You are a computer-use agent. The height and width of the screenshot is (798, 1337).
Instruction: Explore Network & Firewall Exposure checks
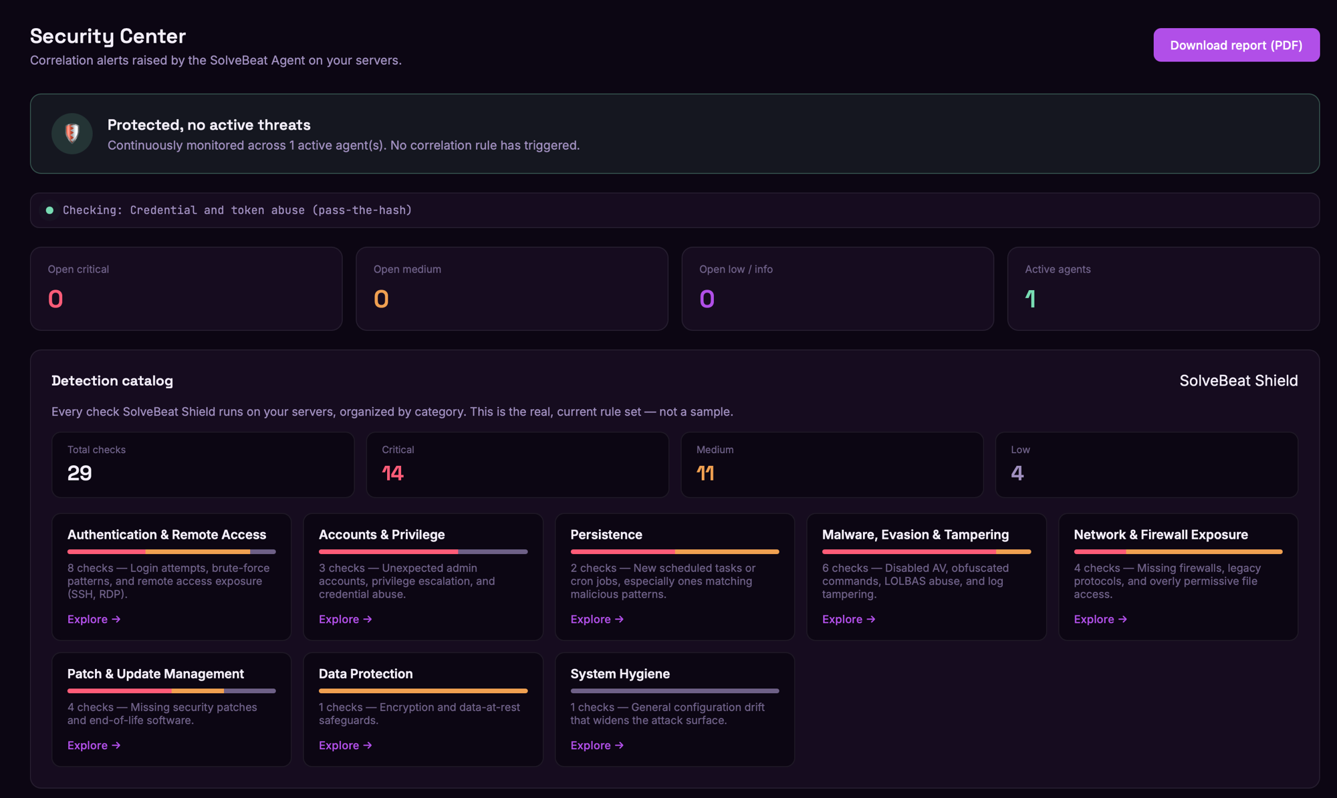1100,620
